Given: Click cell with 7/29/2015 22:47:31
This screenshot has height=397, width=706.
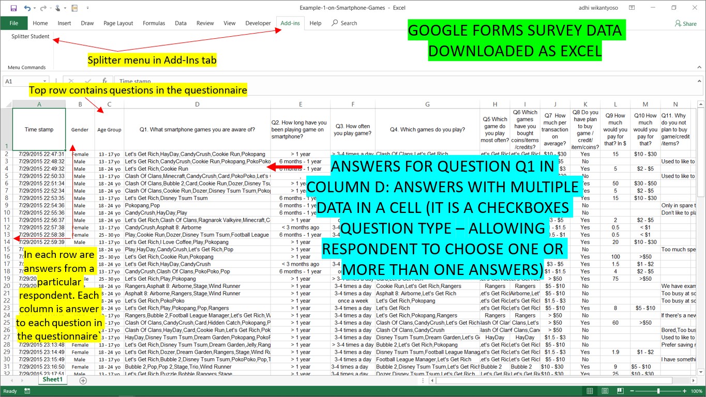Looking at the screenshot, I should [39, 154].
